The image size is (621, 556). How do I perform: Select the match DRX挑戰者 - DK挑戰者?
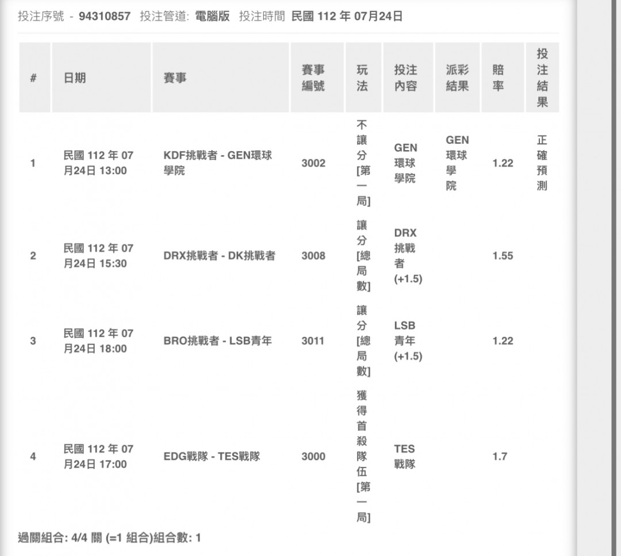(220, 256)
